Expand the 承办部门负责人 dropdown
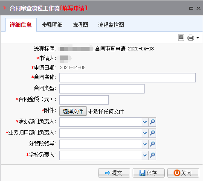203x181 pixels. [x=145, y=122]
